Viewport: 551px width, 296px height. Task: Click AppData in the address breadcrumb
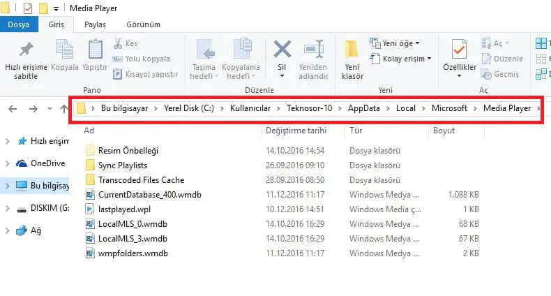pyautogui.click(x=365, y=108)
